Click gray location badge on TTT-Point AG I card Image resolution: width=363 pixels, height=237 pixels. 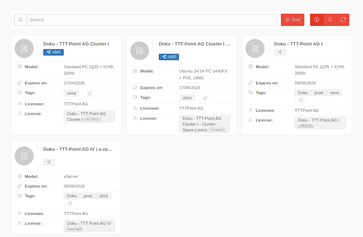tap(280, 52)
